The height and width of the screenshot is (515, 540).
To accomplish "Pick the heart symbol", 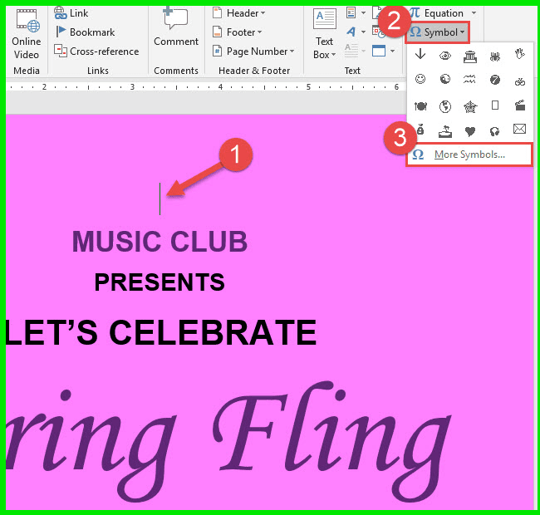I will pos(470,130).
